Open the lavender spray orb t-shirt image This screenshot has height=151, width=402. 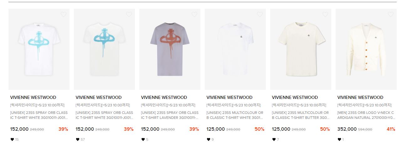click(x=170, y=49)
